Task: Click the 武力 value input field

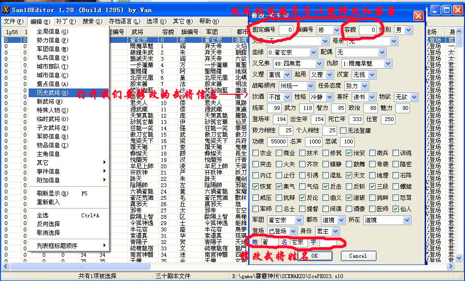Action: (307, 108)
